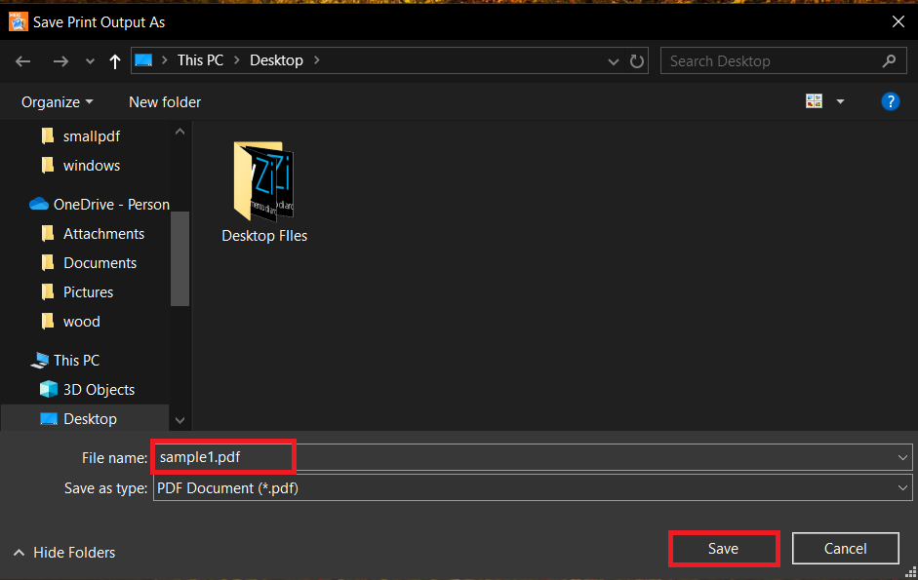Click the search magnifier in Search Desktop
This screenshot has height=580, width=918.
[x=889, y=60]
